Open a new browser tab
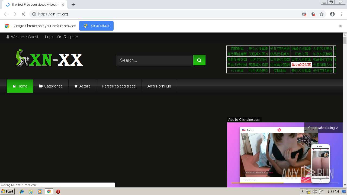Screen dimensions: 347x195 [73, 5]
